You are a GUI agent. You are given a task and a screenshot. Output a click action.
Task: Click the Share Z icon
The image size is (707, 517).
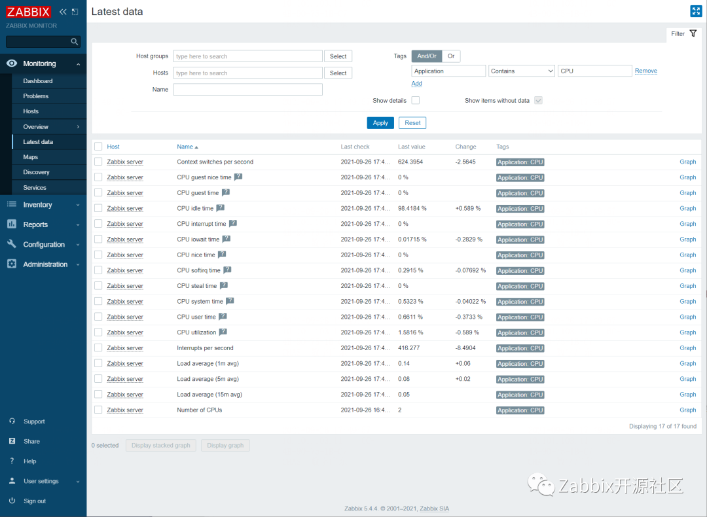click(x=12, y=441)
